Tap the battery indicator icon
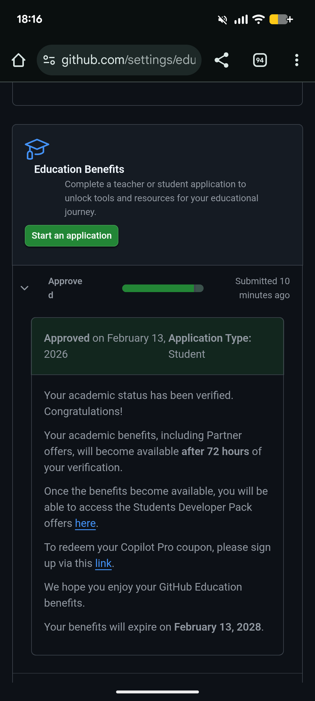Image resolution: width=315 pixels, height=701 pixels. point(281,20)
